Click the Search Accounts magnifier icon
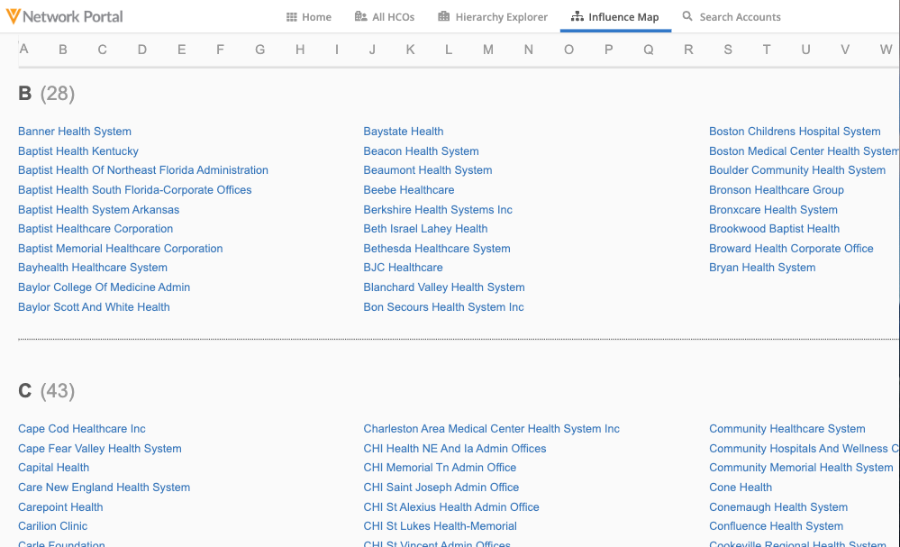 point(688,17)
